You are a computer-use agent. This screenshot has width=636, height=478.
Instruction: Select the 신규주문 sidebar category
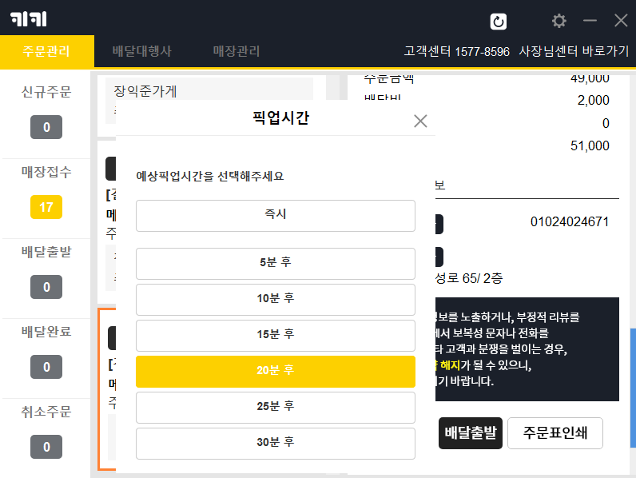46,92
